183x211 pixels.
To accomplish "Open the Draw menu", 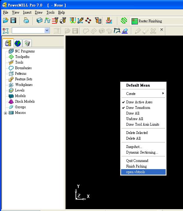I will point(39,12).
